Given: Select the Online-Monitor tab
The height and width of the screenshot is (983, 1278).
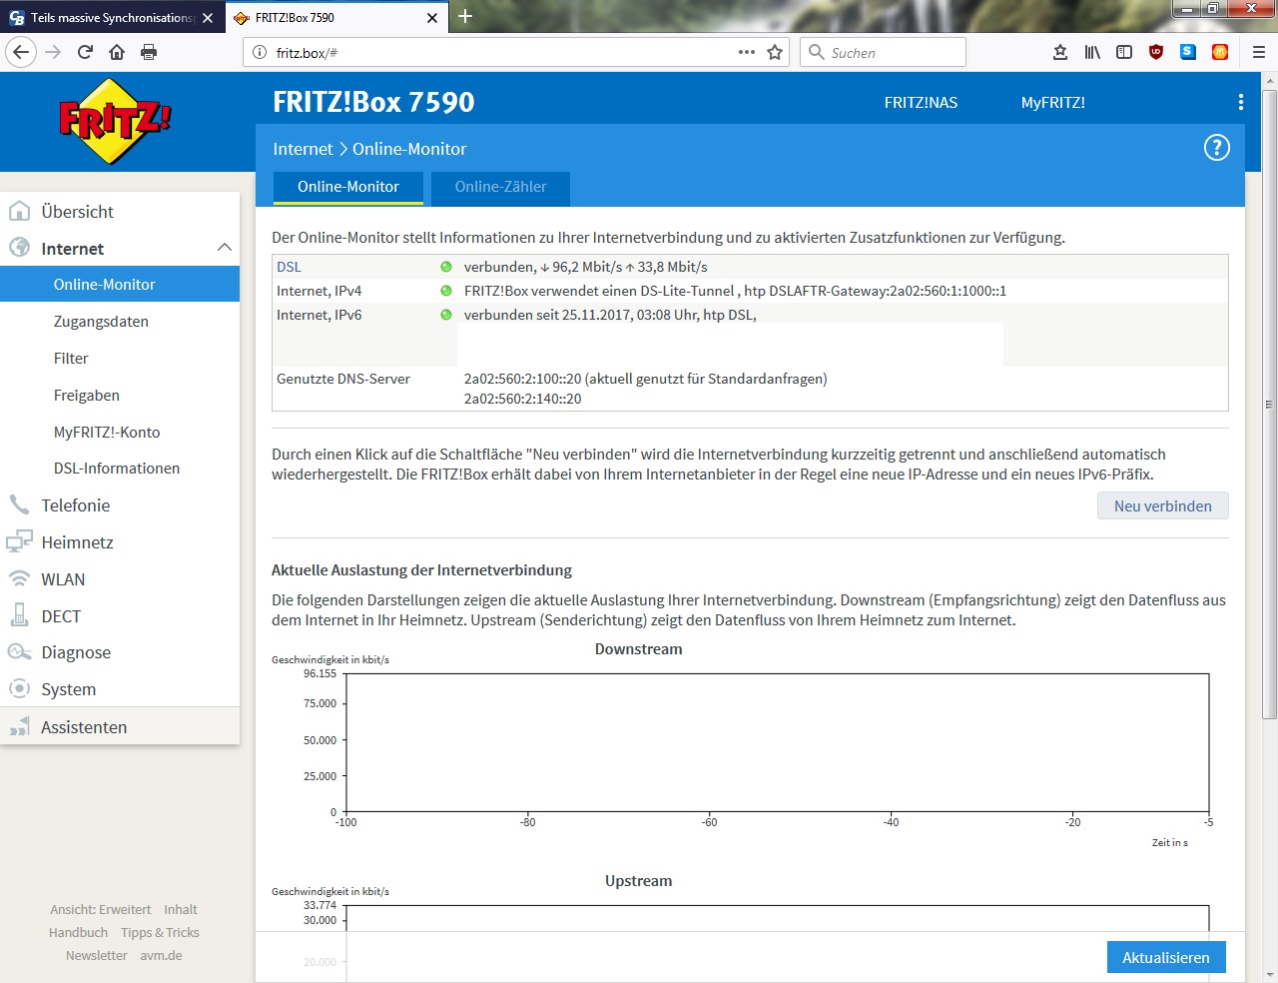Looking at the screenshot, I should (348, 187).
